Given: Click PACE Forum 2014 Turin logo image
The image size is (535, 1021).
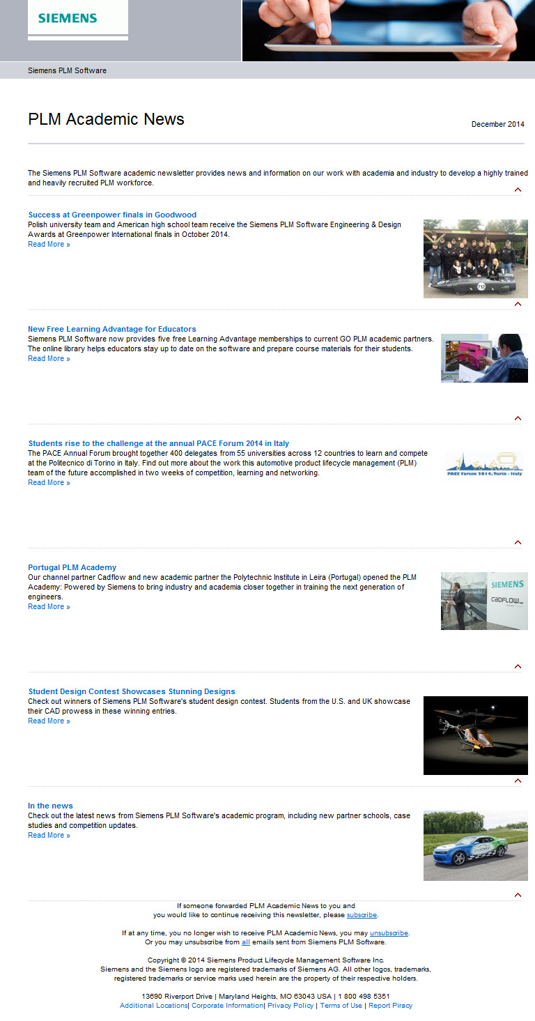Looking at the screenshot, I should click(x=484, y=465).
